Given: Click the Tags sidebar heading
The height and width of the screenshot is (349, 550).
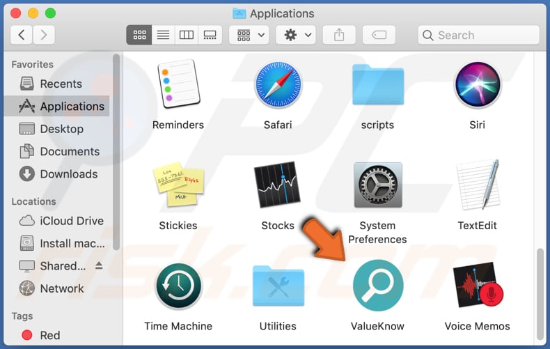Looking at the screenshot, I should [x=22, y=316].
